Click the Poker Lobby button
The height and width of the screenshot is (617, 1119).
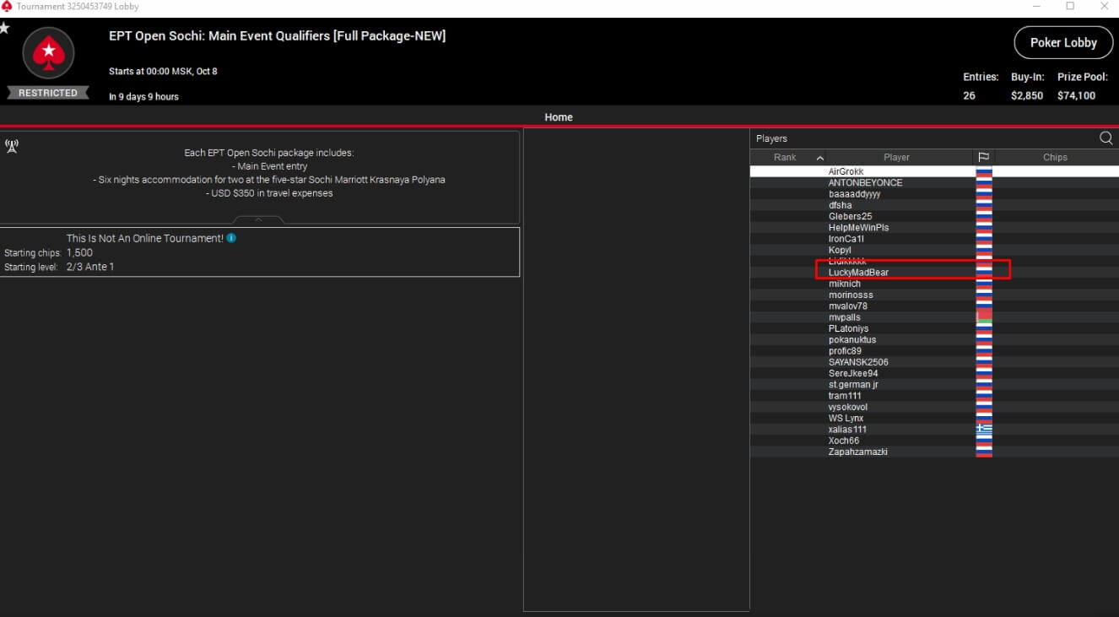1062,43
